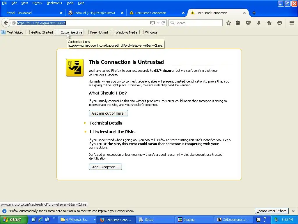Open the Edit menu
The width and height of the screenshot is (298, 224).
tap(14, 3)
